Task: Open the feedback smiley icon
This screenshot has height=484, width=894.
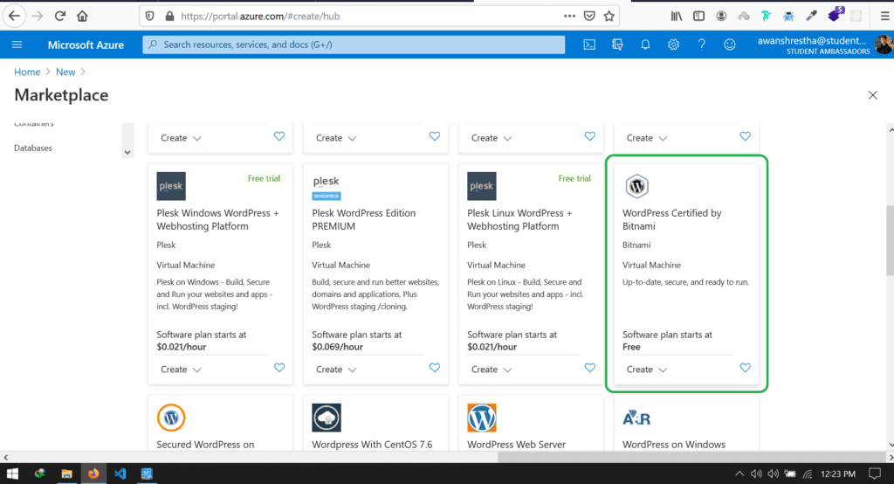Action: click(729, 45)
